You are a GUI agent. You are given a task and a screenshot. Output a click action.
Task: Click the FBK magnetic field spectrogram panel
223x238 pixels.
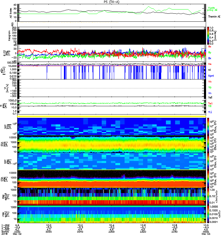(111, 214)
